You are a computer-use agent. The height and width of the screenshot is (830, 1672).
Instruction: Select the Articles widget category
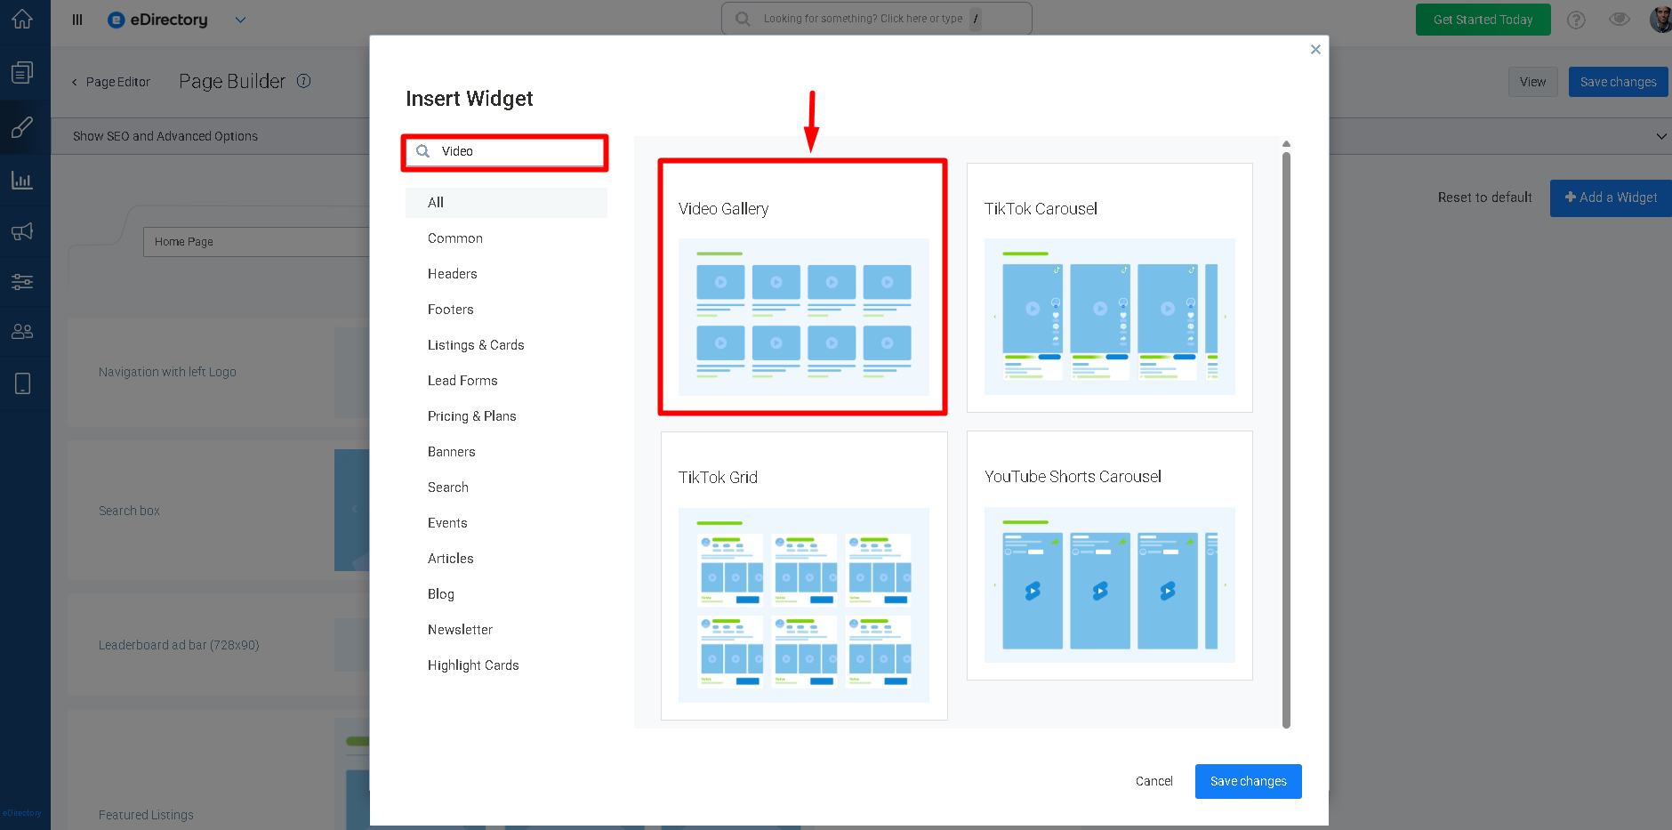click(x=506, y=559)
